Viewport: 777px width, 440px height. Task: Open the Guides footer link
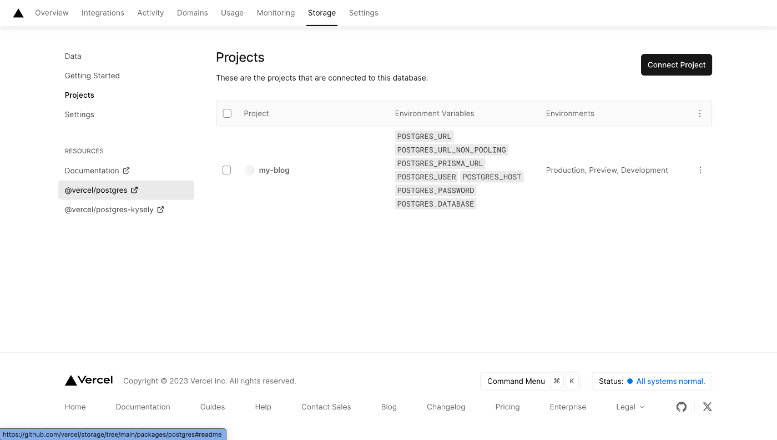(213, 407)
